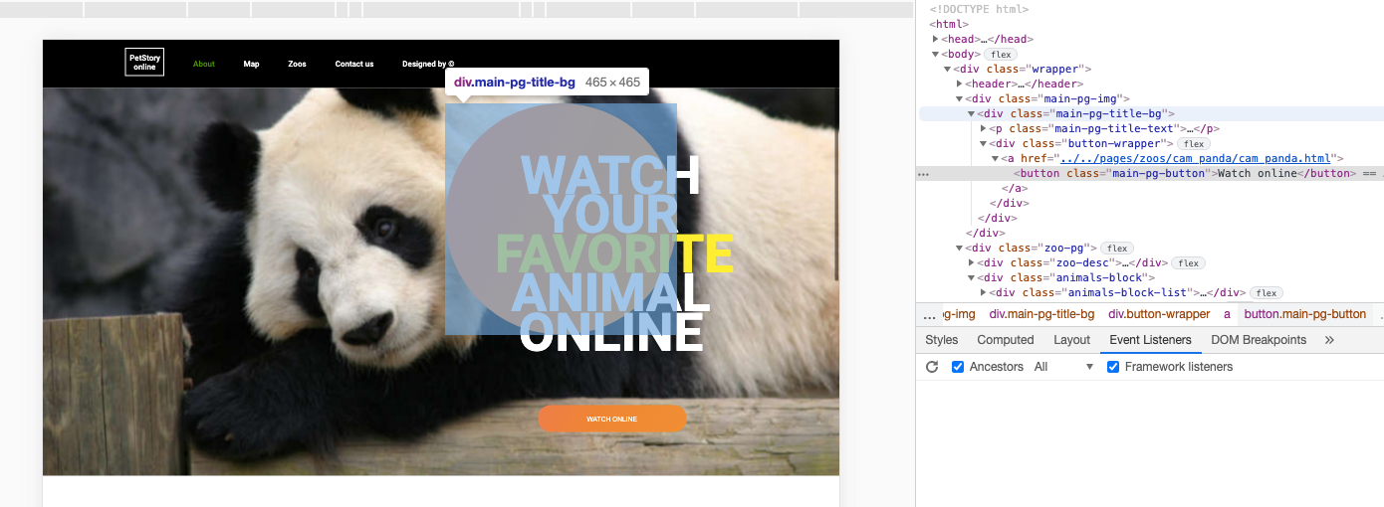Screen dimensions: 1384x507
Task: Click the ellipsis beside the selected button element
Action: [x=923, y=174]
